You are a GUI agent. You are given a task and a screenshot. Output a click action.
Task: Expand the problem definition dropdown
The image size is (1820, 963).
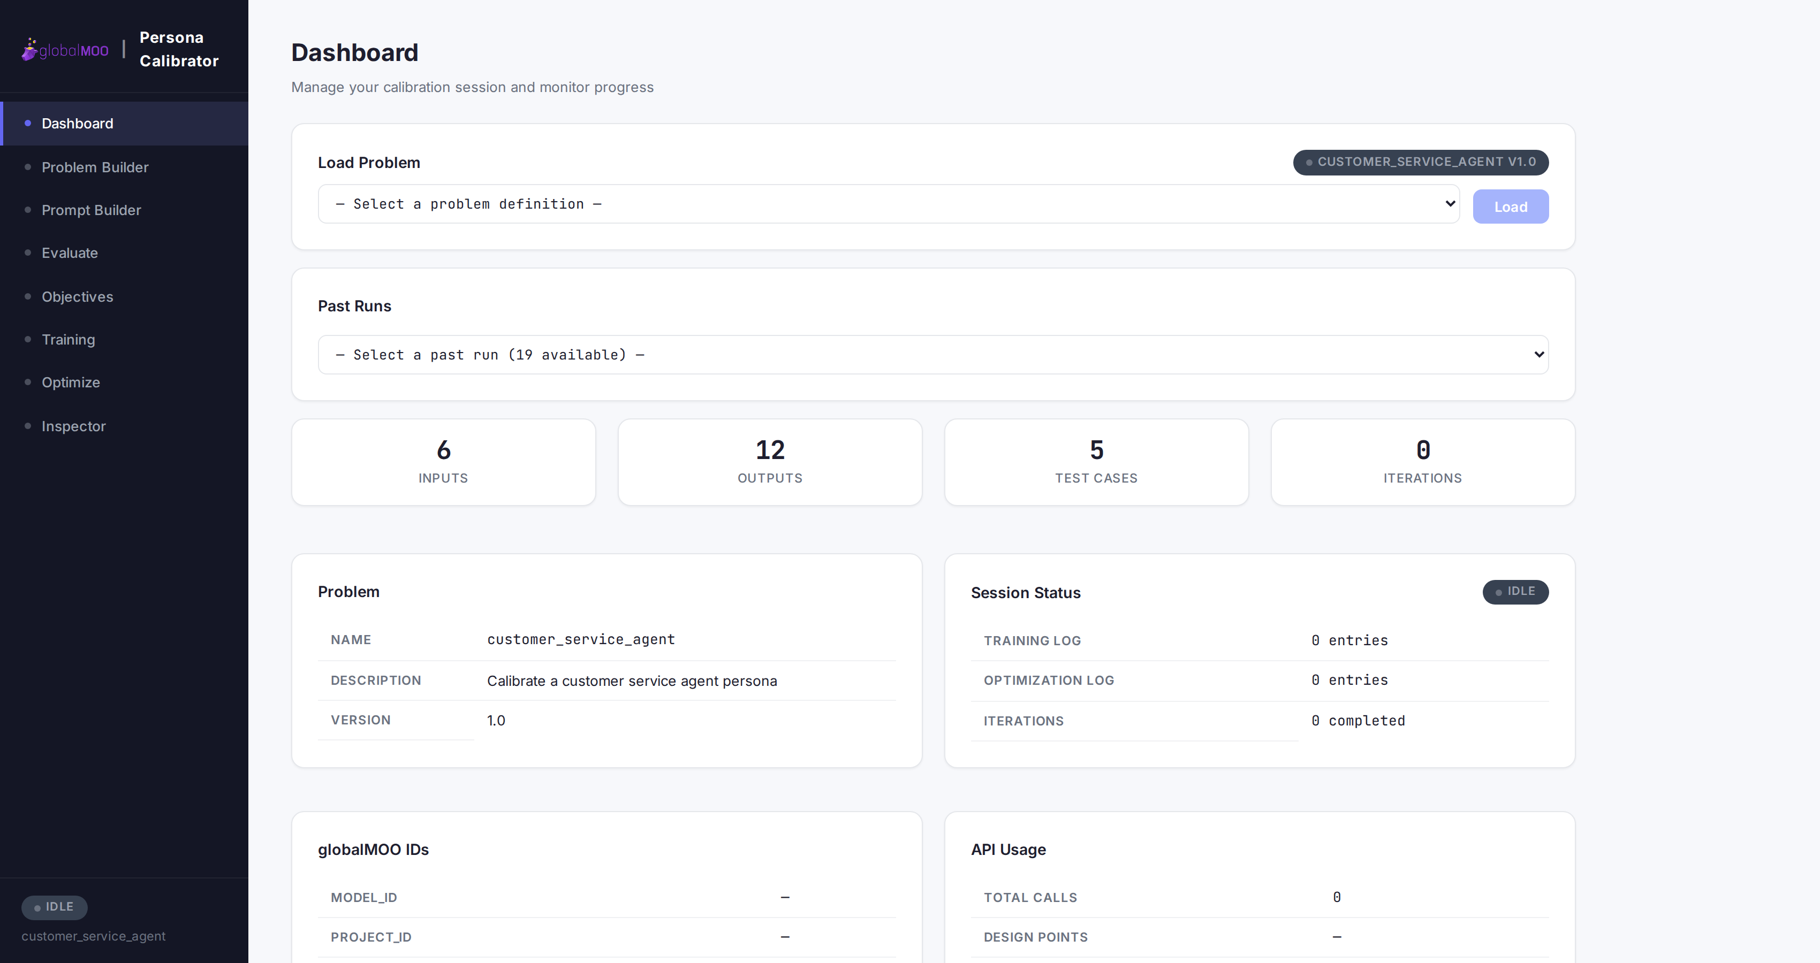tap(888, 204)
